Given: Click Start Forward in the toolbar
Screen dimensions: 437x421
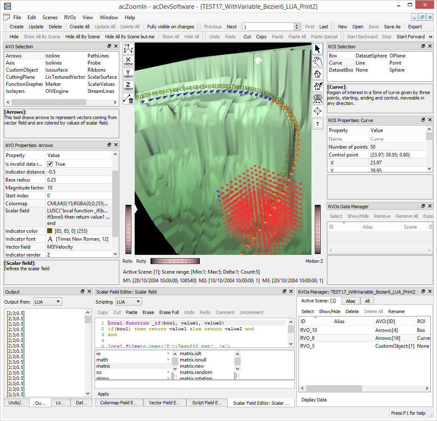Looking at the screenshot, I should (x=410, y=37).
